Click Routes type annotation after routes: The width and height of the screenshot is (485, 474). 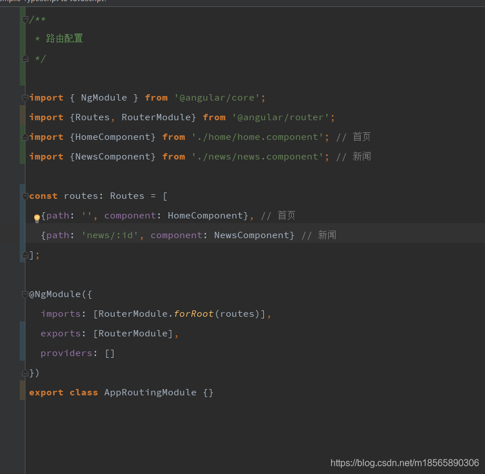pyautogui.click(x=127, y=196)
